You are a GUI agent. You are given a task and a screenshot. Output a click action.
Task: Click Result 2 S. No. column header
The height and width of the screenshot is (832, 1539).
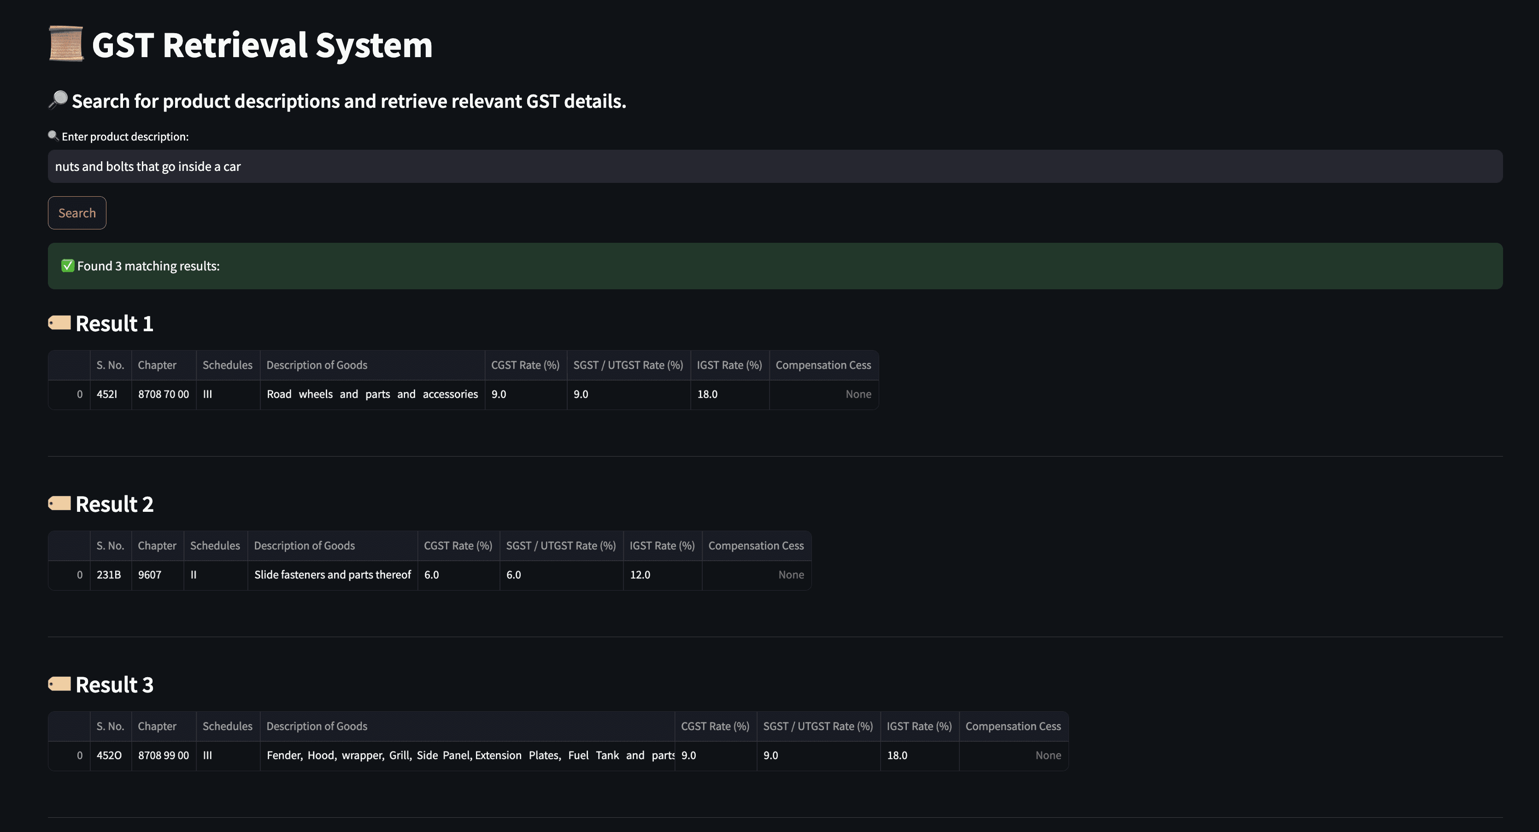click(111, 545)
